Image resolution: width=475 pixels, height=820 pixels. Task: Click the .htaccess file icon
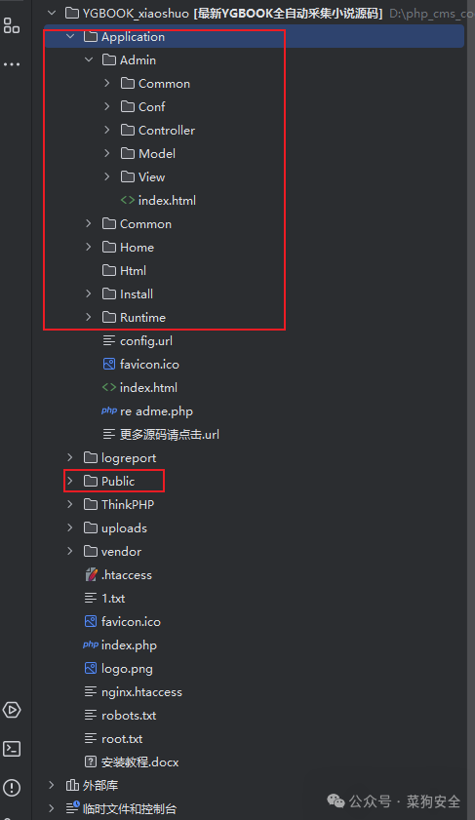[91, 574]
